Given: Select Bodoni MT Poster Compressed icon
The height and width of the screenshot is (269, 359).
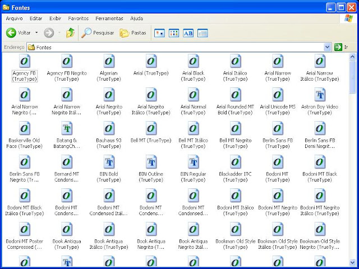Looking at the screenshot, I should coord(25,229).
